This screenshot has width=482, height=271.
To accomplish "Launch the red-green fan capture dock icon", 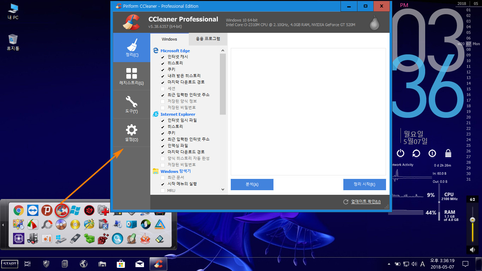I will click(33, 224).
